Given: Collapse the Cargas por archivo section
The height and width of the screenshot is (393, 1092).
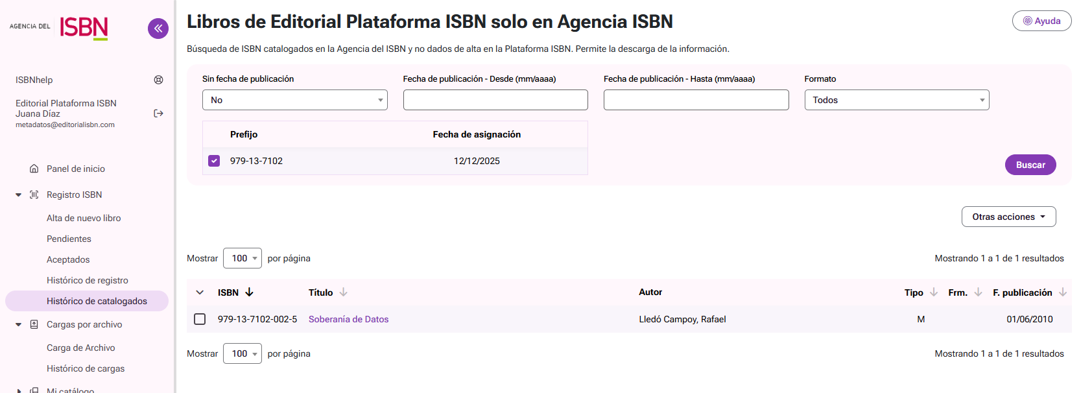Looking at the screenshot, I should click(x=18, y=324).
